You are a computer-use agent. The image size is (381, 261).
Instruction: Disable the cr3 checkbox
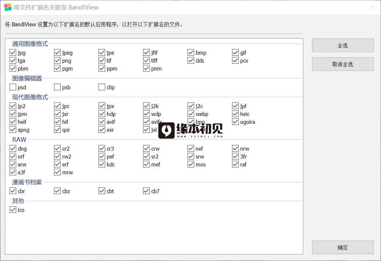coord(102,148)
